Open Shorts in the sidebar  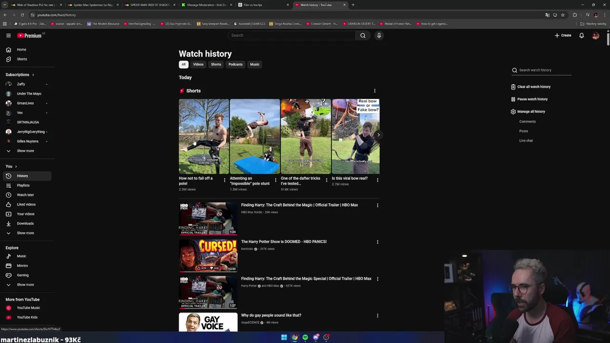click(x=26, y=59)
